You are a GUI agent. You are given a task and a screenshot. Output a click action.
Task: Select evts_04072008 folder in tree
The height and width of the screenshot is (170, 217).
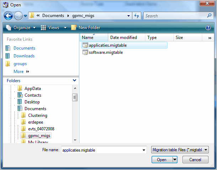pyautogui.click(x=41, y=129)
